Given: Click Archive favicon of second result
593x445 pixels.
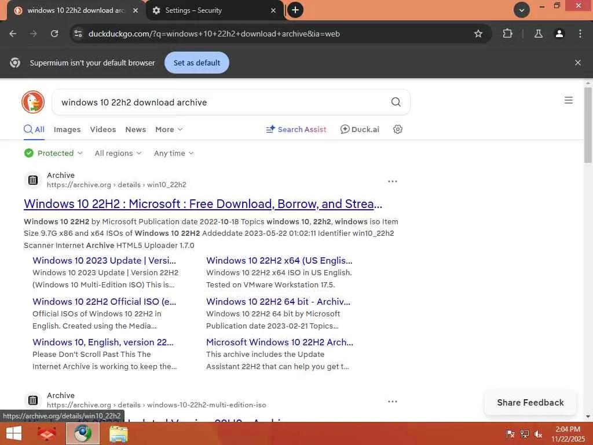Looking at the screenshot, I should (x=33, y=400).
